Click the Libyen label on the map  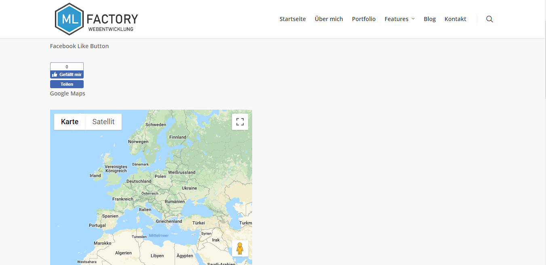(157, 256)
